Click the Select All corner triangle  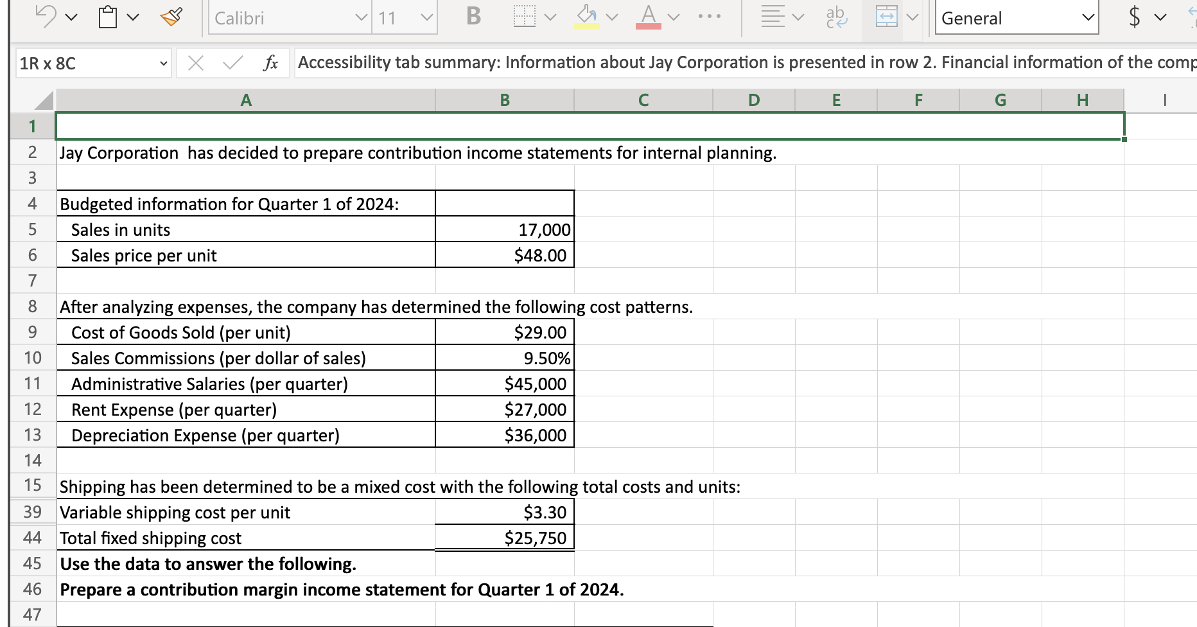44,100
